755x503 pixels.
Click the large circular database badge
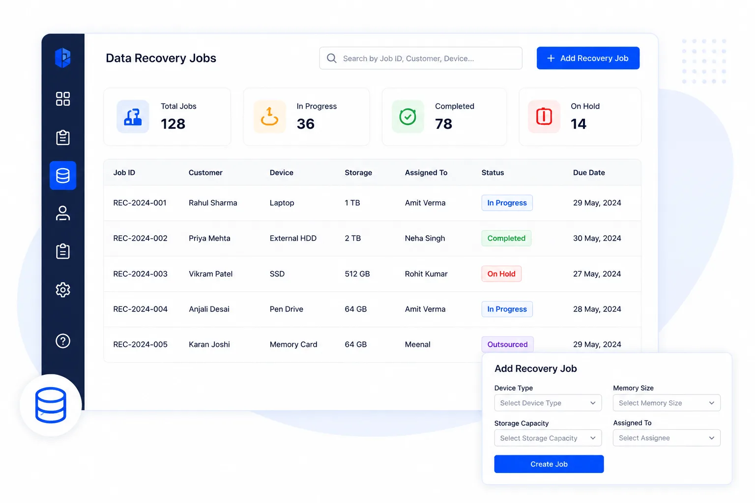tap(51, 405)
